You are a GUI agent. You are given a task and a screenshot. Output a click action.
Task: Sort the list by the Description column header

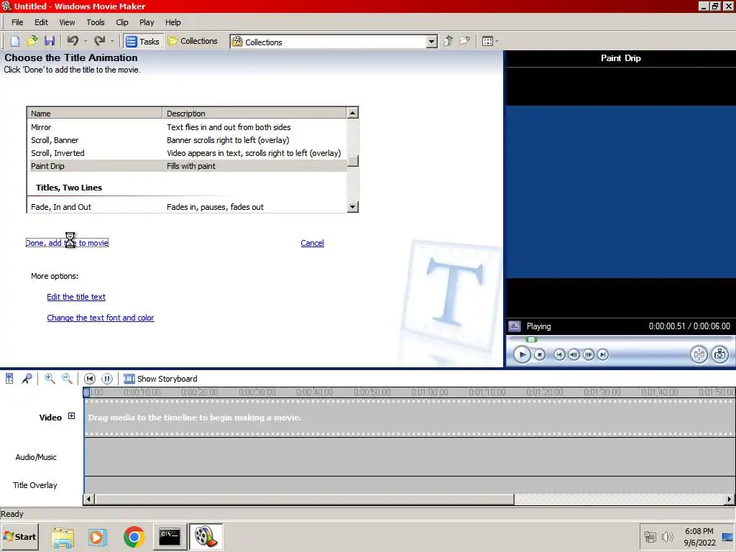pos(254,114)
